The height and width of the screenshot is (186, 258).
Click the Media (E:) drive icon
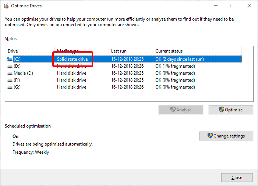click(x=10, y=74)
